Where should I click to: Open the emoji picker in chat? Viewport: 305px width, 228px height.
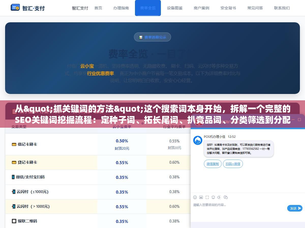pos(195,197)
